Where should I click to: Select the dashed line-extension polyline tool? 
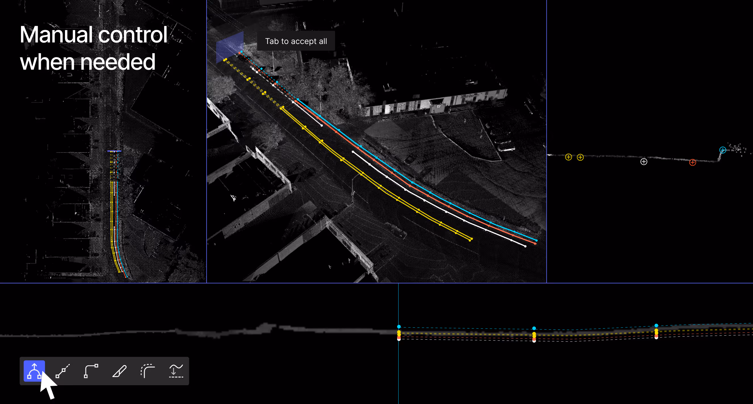tap(62, 371)
